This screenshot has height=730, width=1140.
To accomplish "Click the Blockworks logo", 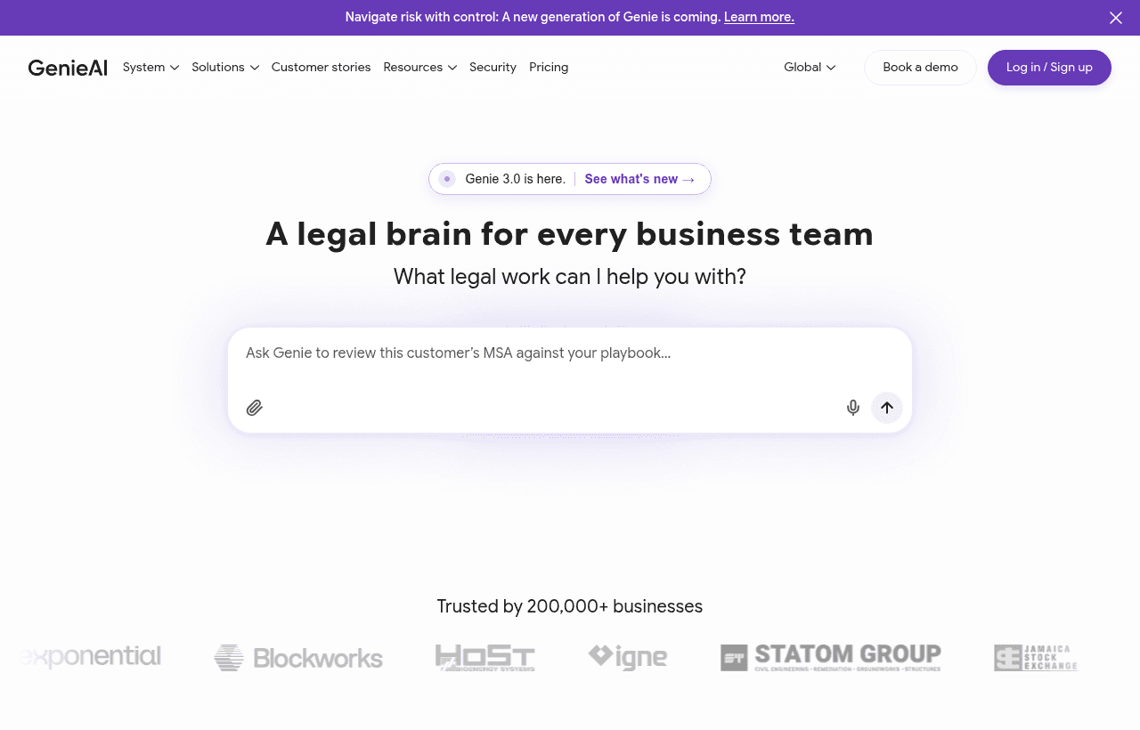I will coord(298,658).
